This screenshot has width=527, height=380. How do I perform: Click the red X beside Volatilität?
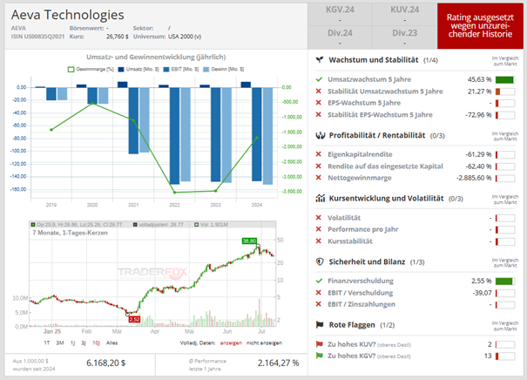pyautogui.click(x=319, y=218)
